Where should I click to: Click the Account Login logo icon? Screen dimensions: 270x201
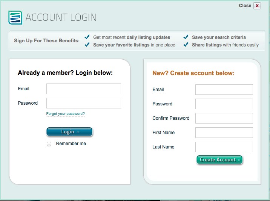pos(15,17)
